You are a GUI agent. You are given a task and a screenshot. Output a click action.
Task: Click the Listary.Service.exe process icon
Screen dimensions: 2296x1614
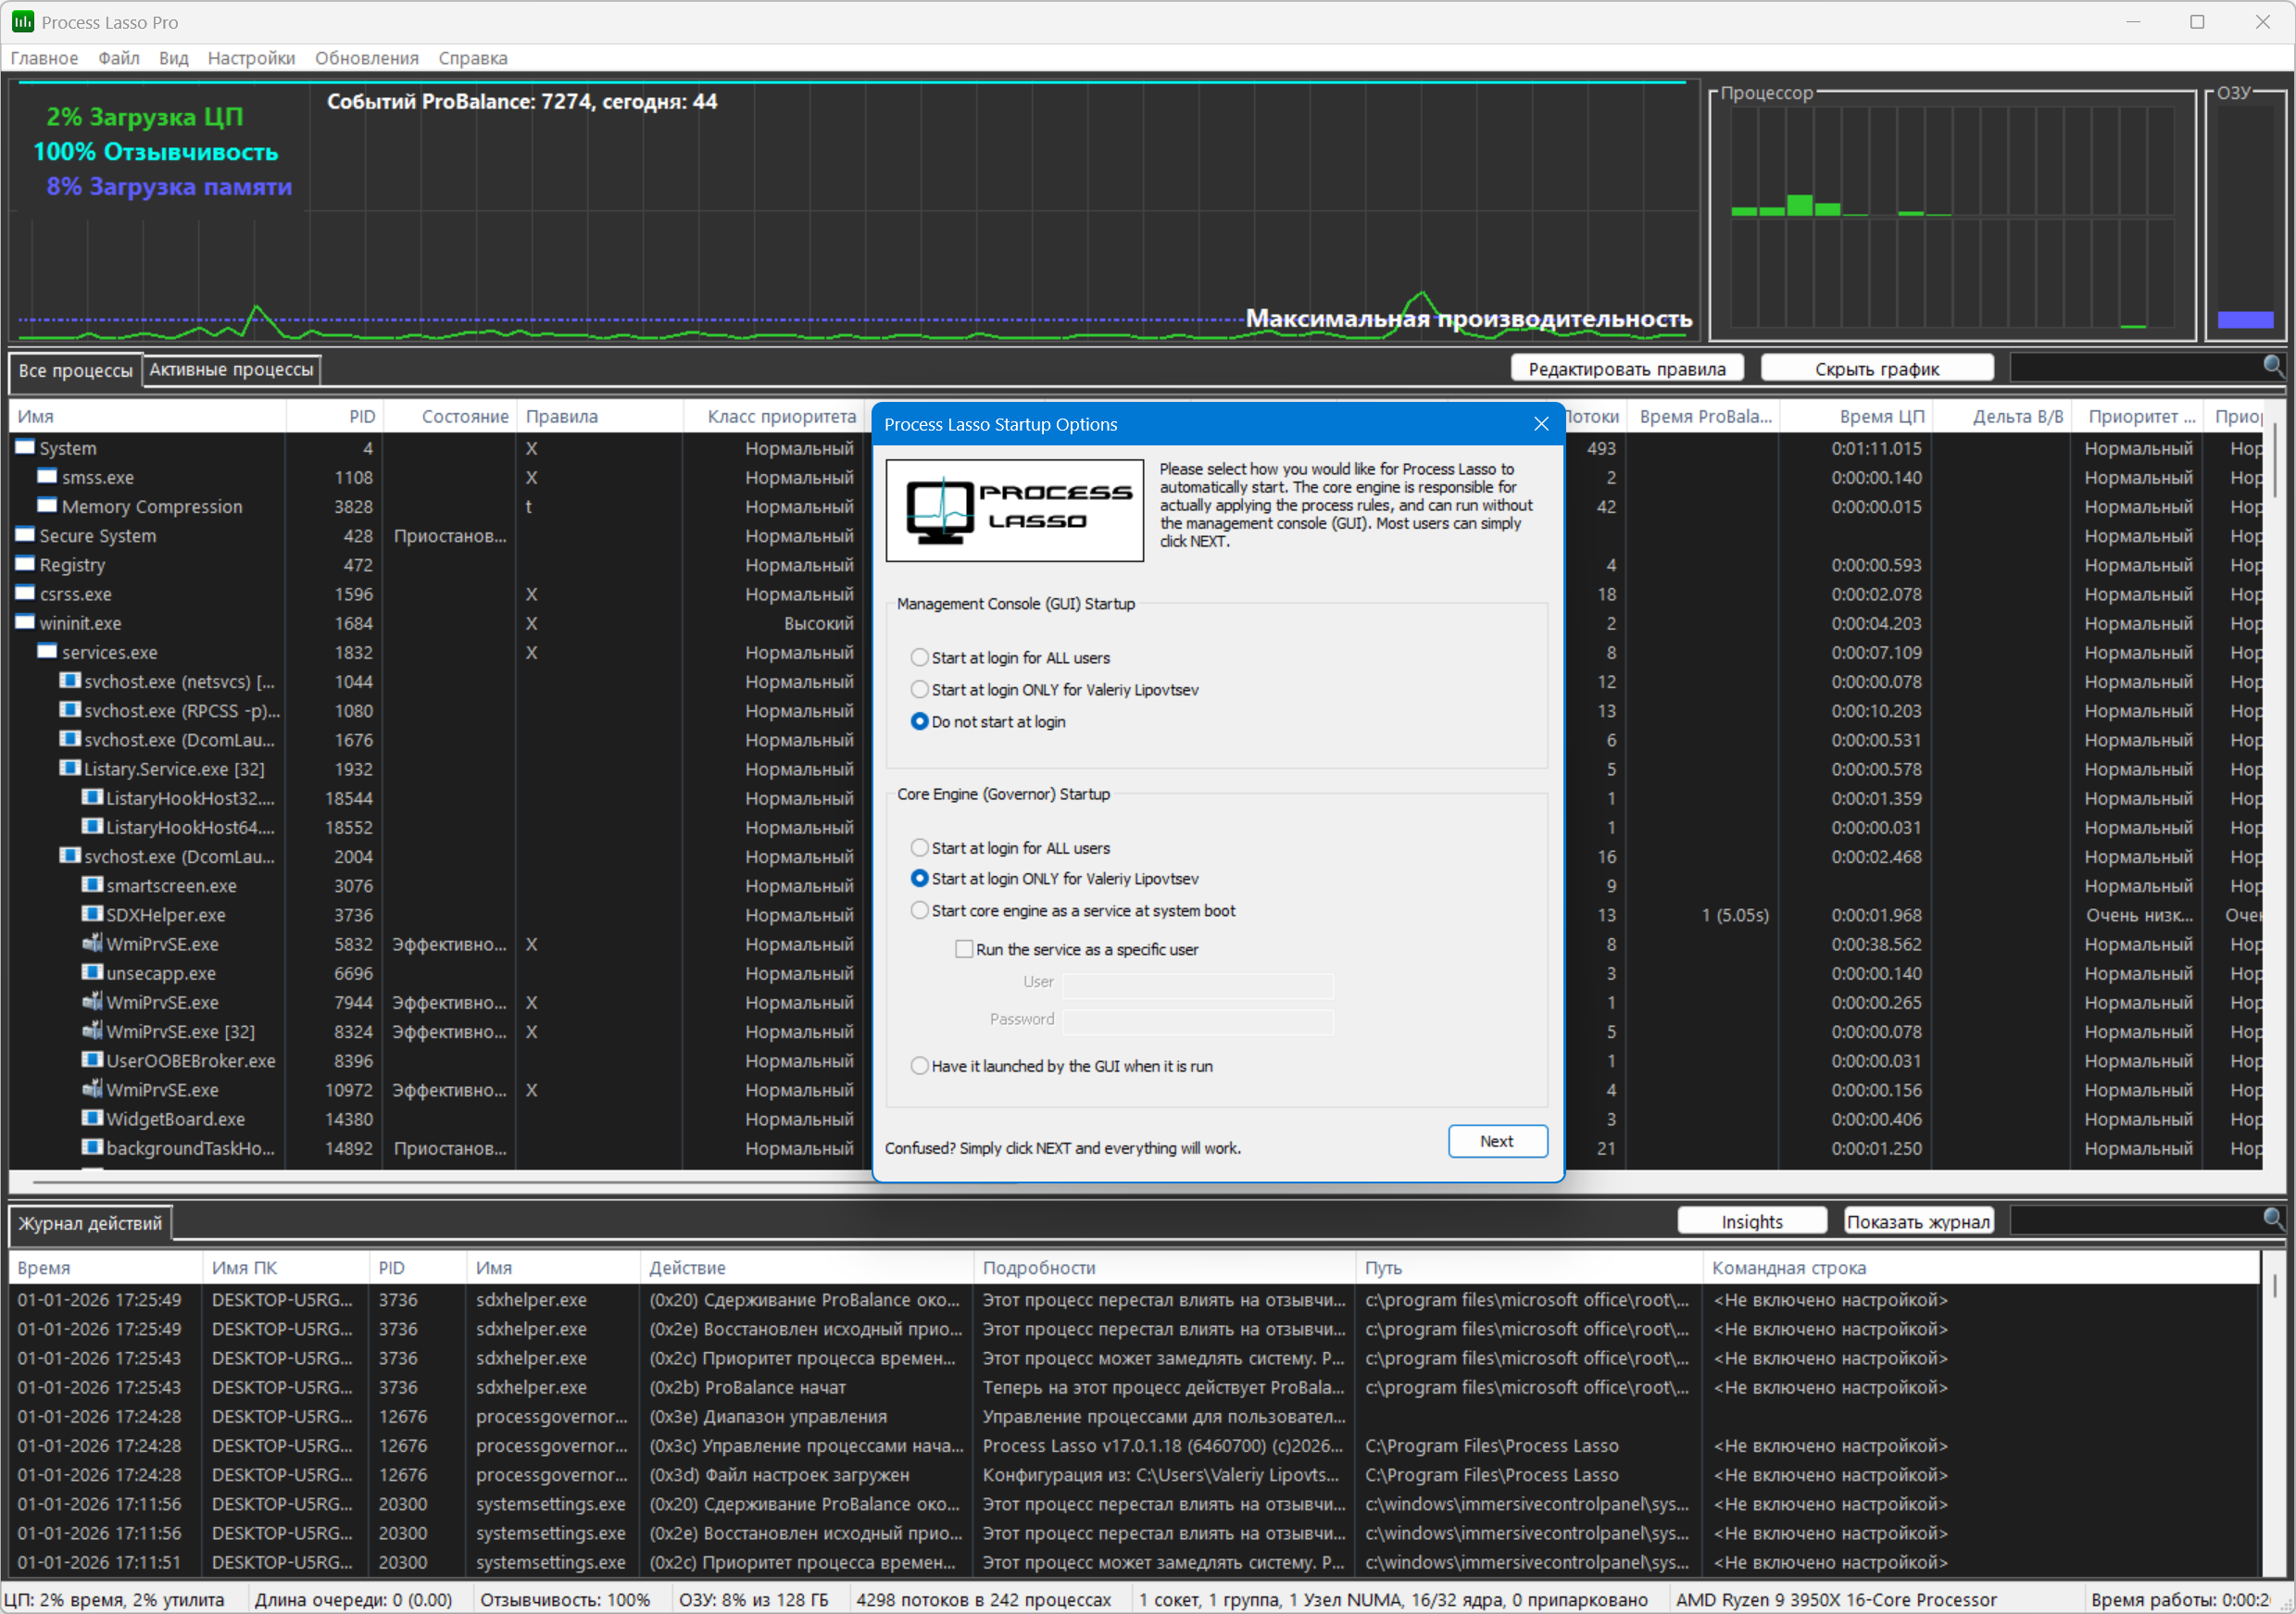tap(69, 768)
